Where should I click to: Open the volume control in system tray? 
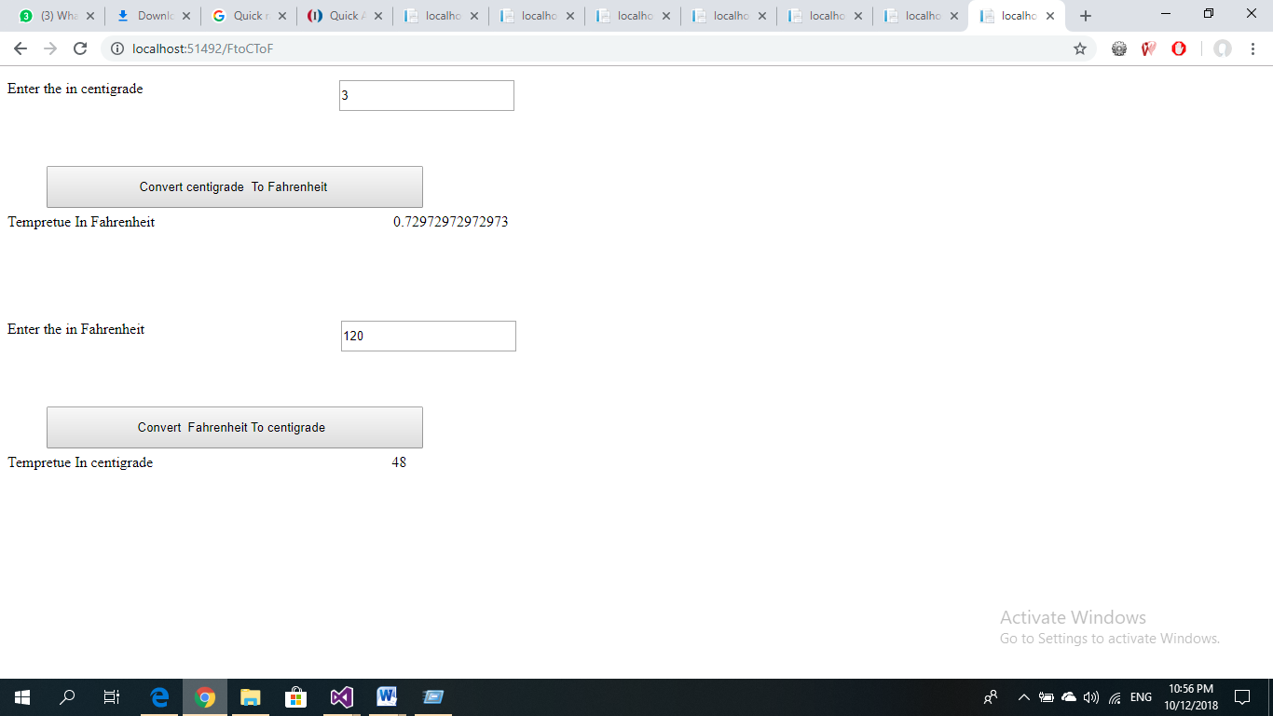tap(1091, 697)
